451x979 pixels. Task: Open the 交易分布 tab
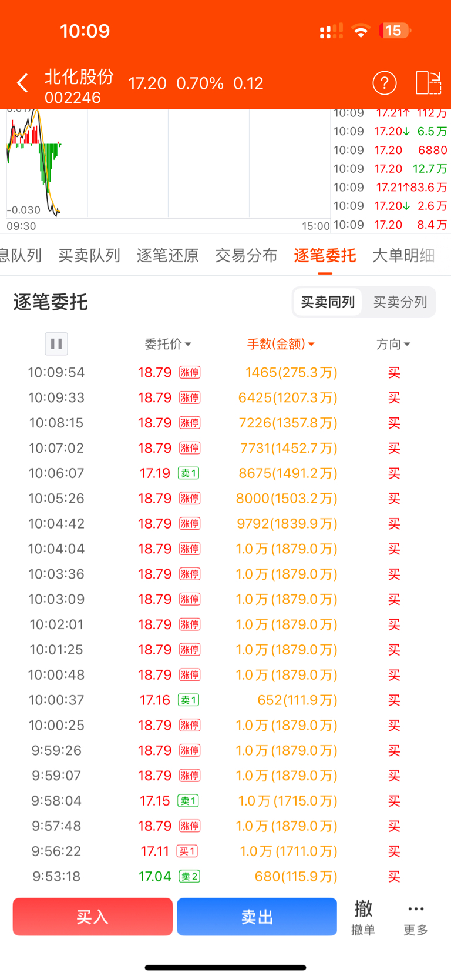(246, 256)
